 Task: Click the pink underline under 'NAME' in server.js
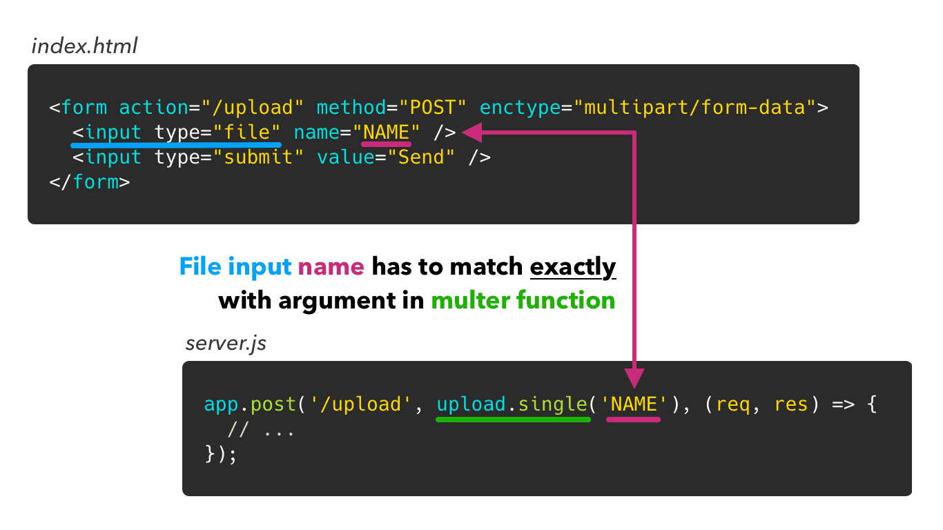(x=633, y=418)
